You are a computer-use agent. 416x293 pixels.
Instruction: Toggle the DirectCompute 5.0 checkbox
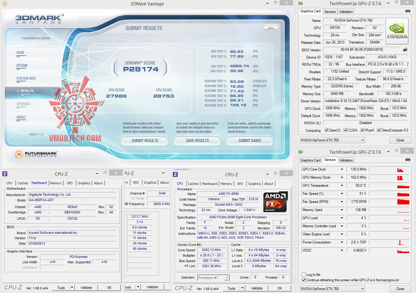tap(379, 130)
